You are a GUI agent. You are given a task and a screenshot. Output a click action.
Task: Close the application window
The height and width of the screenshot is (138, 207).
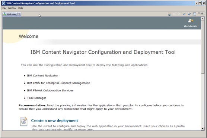(x=204, y=3)
